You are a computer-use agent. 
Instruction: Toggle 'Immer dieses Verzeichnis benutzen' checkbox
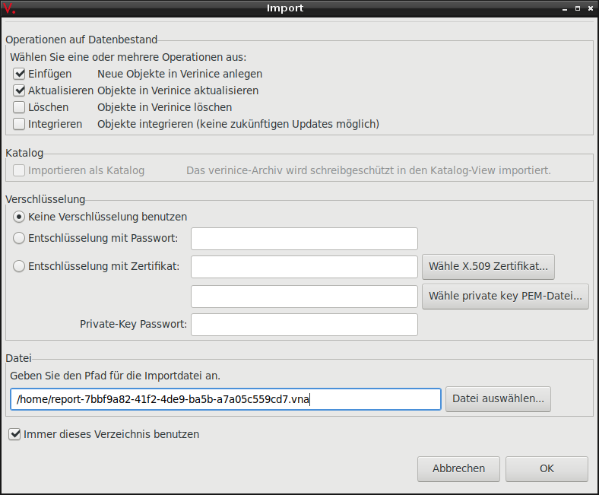tap(14, 434)
